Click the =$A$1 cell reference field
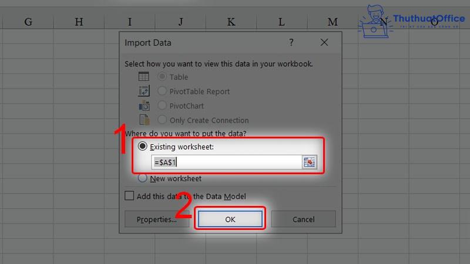The height and width of the screenshot is (264, 470). point(227,163)
